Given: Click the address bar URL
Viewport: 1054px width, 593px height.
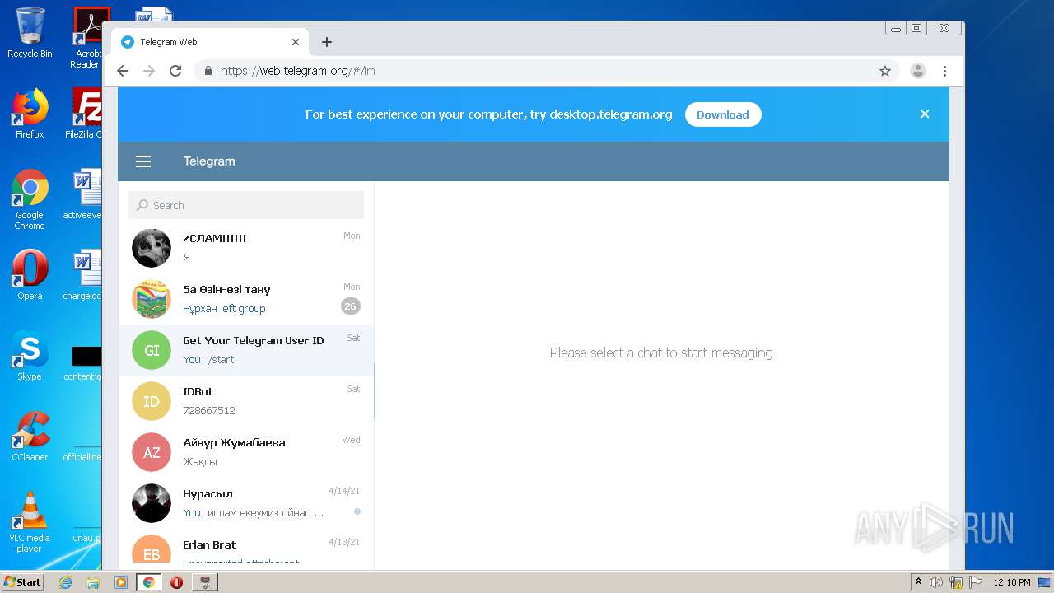Looking at the screenshot, I should pos(298,71).
